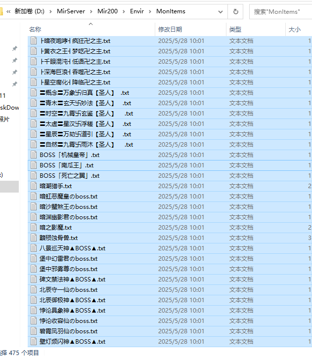The width and height of the screenshot is (312, 359).
Task: Click the file icon of 〓概念〓万象卐归真【圣人】
Action: [34, 92]
